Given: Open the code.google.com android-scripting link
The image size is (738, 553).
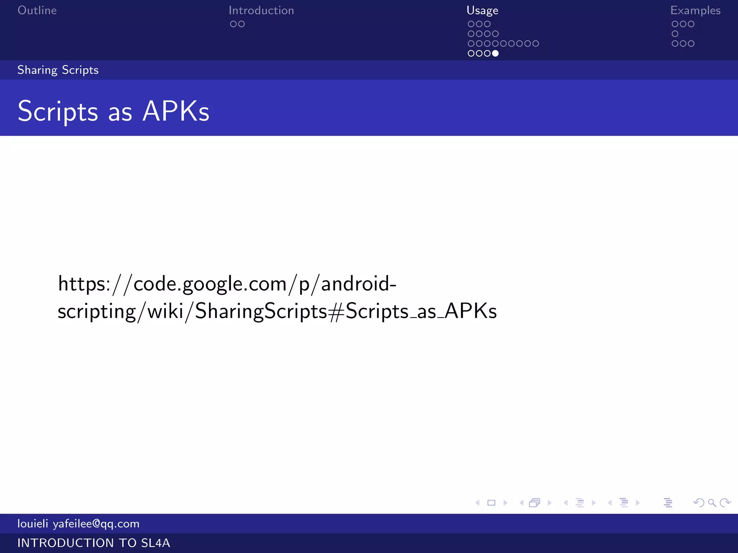Looking at the screenshot, I should pos(277,297).
